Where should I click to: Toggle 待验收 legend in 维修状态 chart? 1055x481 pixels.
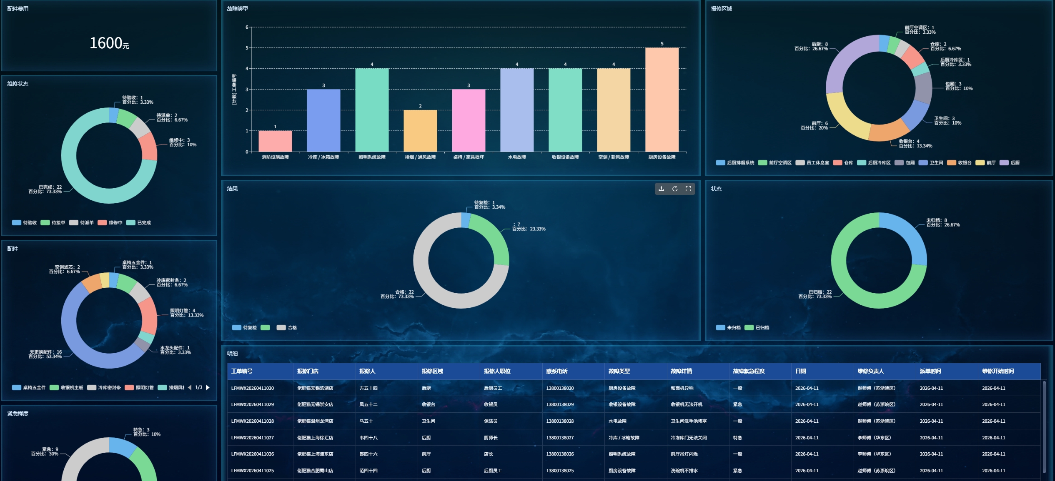click(x=25, y=223)
